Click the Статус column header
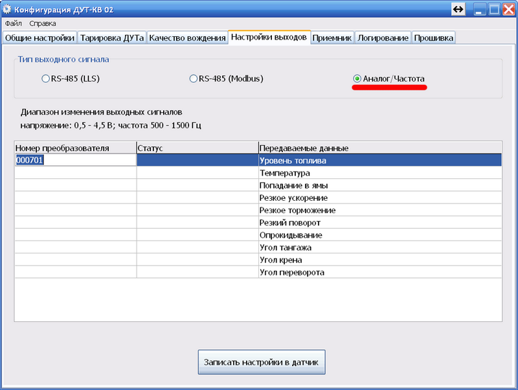 pyautogui.click(x=197, y=148)
